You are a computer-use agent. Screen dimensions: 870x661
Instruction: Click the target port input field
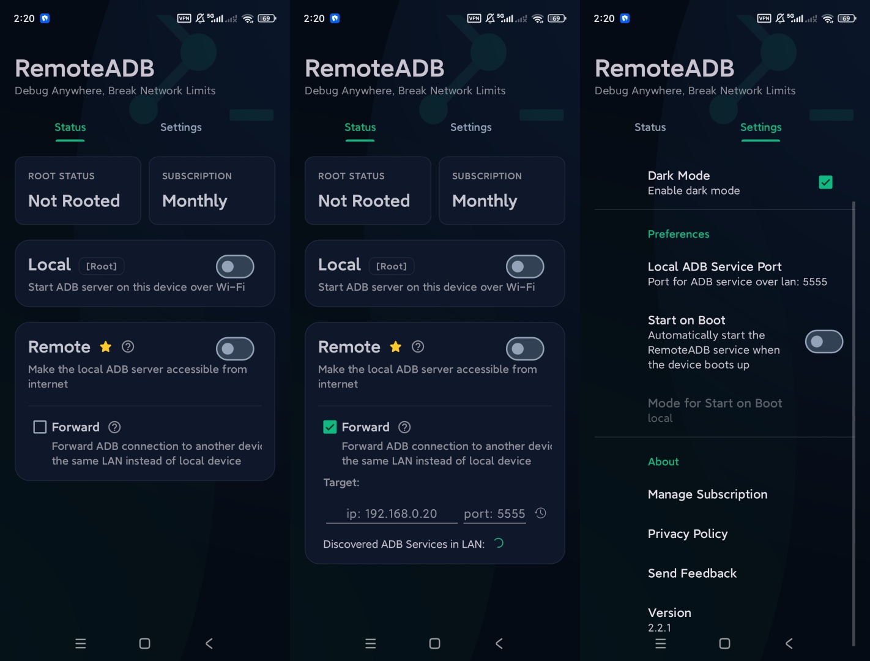click(494, 513)
